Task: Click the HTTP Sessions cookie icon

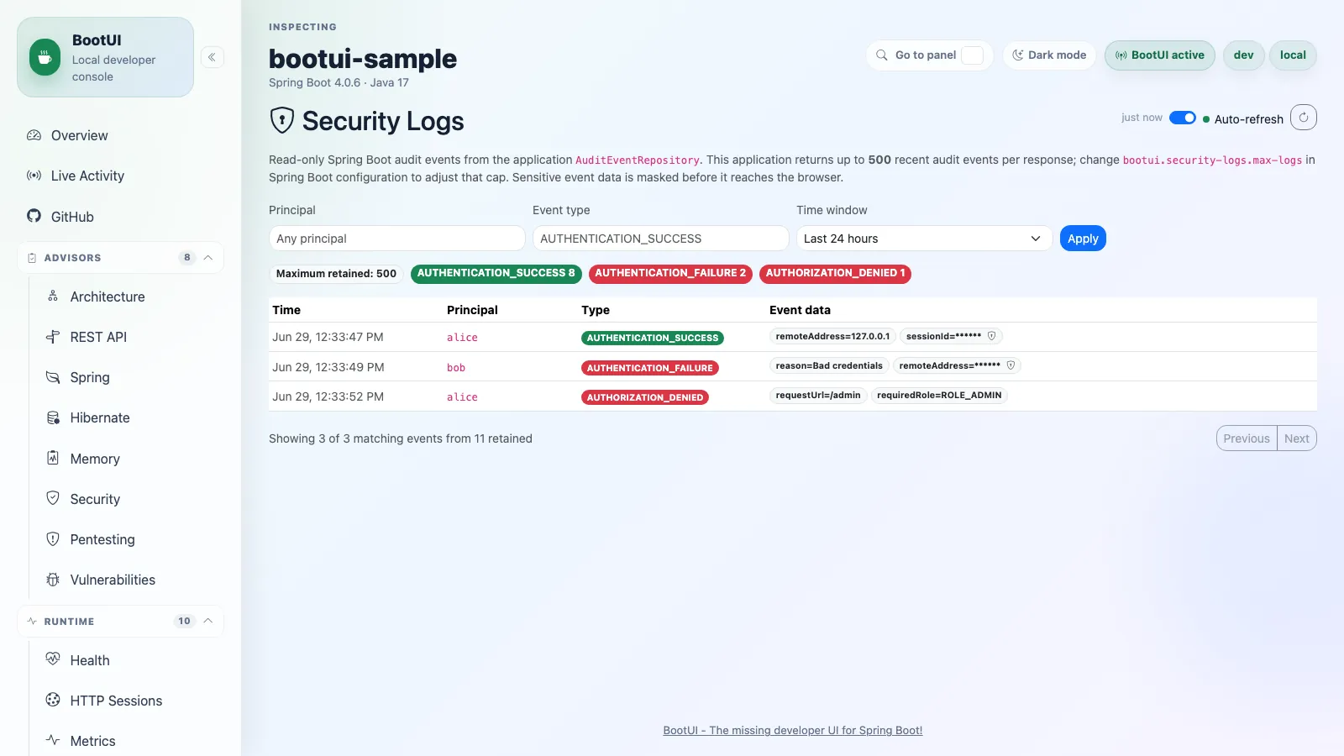Action: (x=53, y=700)
